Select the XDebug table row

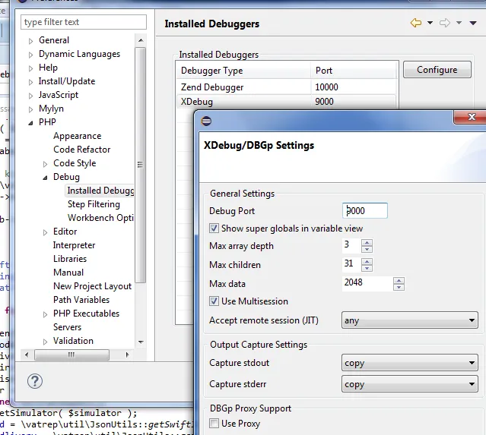click(287, 102)
